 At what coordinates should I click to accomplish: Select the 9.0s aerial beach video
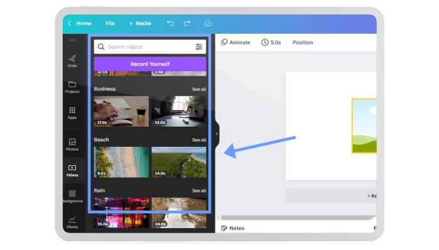pos(121,162)
